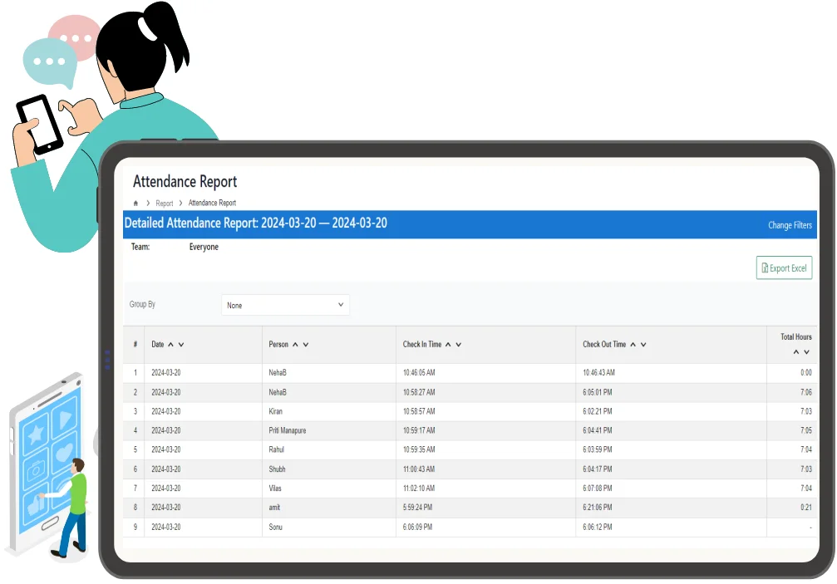Click check-out time 6:02:21 PM
Image resolution: width=837 pixels, height=584 pixels.
[x=598, y=411]
